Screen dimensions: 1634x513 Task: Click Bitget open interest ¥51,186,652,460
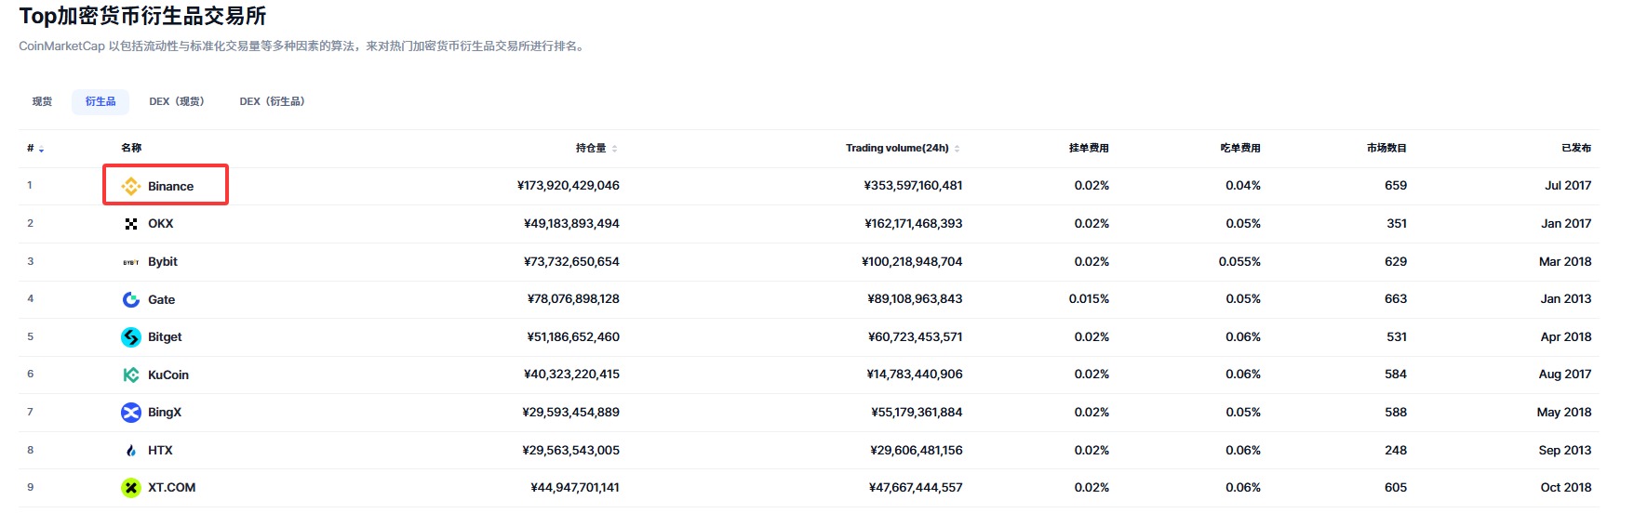tap(573, 337)
